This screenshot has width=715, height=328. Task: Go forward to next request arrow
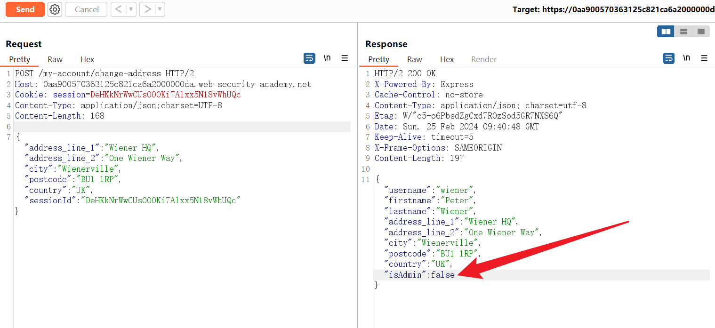(x=148, y=9)
